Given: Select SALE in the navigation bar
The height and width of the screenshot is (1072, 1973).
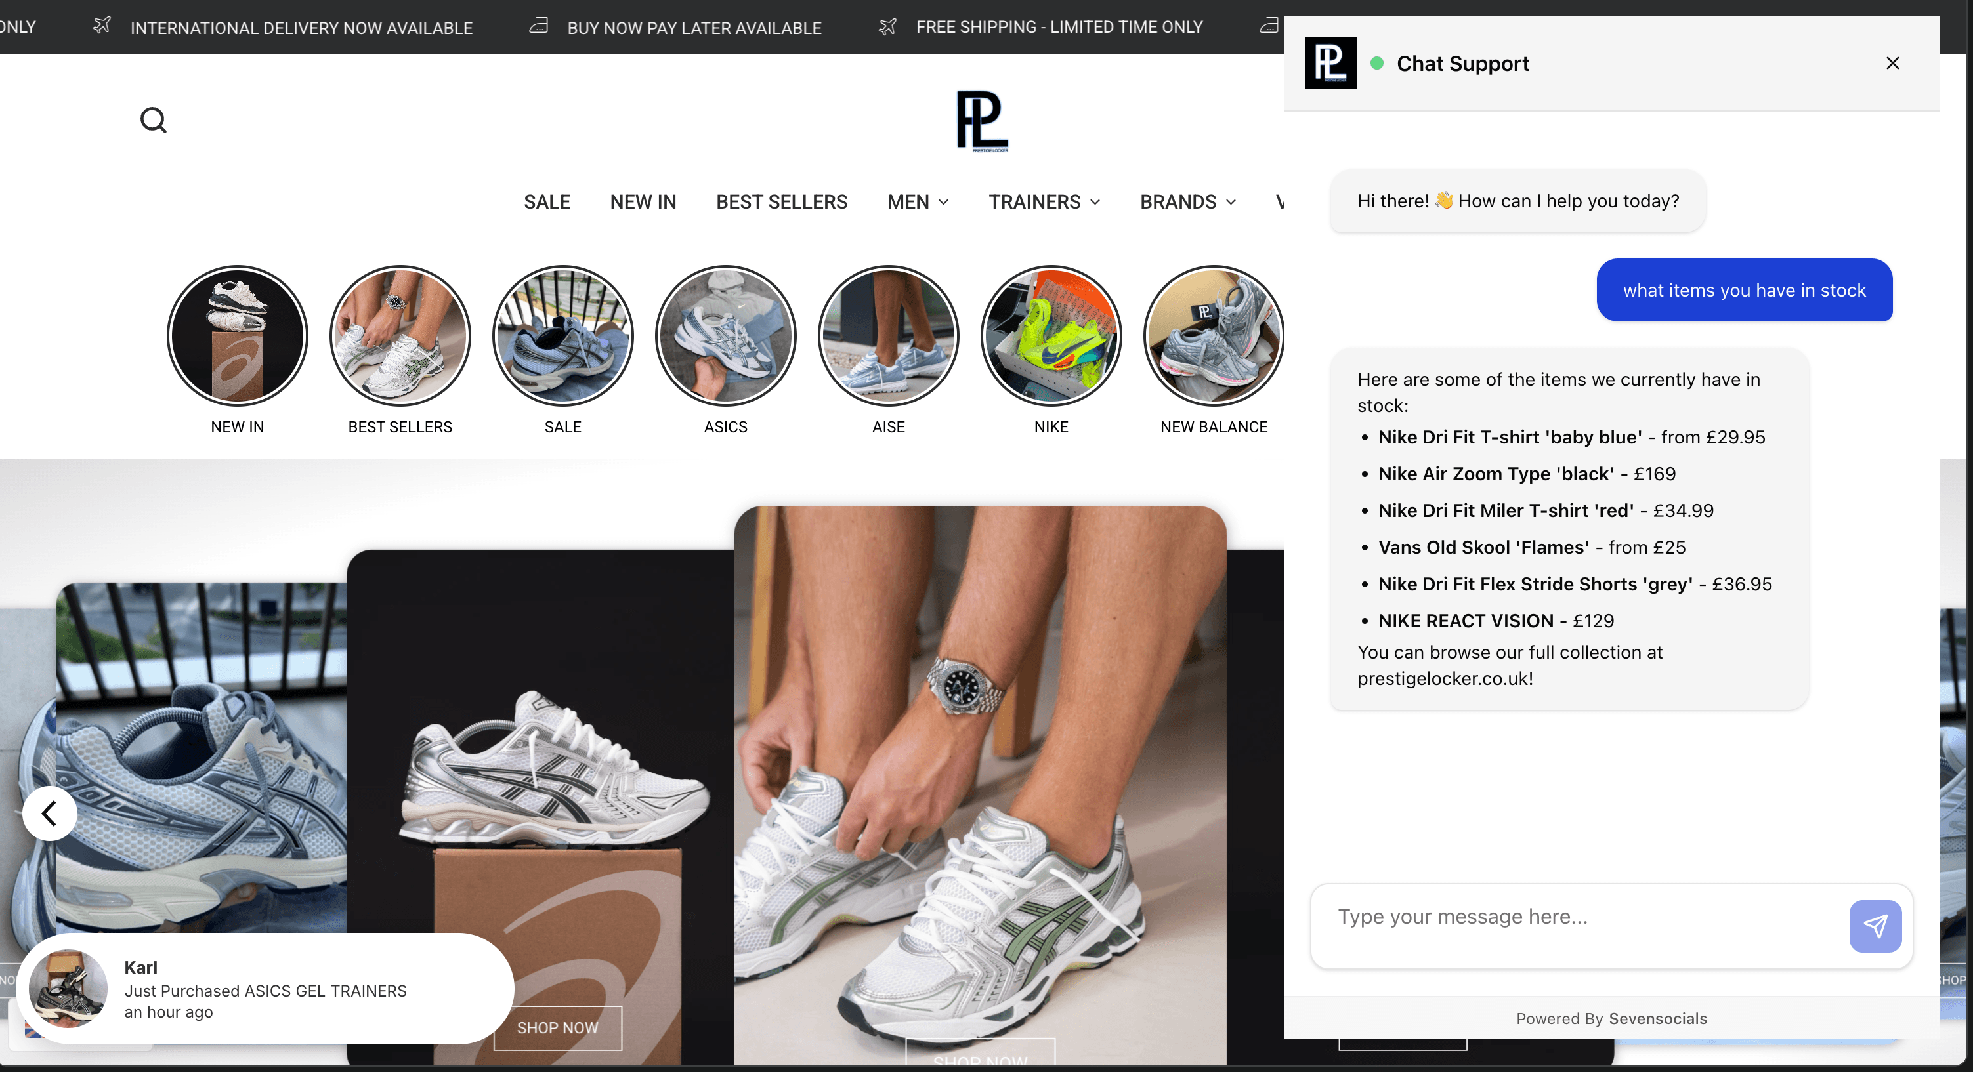Looking at the screenshot, I should pyautogui.click(x=547, y=201).
